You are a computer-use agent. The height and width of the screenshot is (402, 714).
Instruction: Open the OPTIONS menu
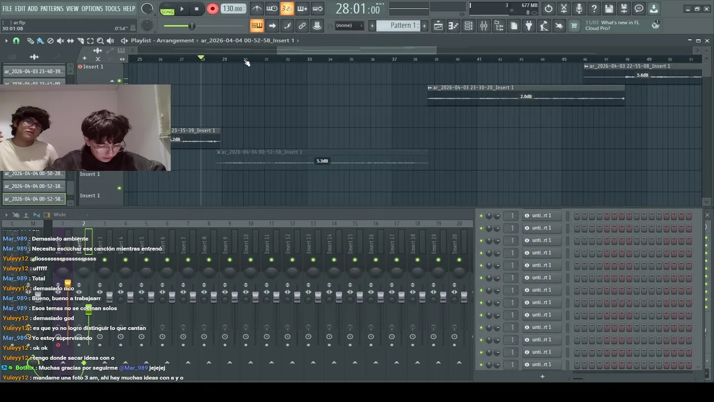point(92,8)
